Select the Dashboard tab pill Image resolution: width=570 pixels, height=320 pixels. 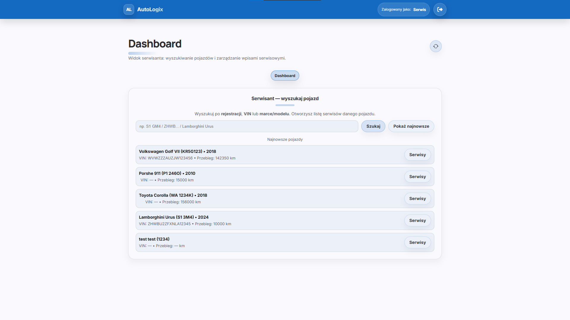285,76
